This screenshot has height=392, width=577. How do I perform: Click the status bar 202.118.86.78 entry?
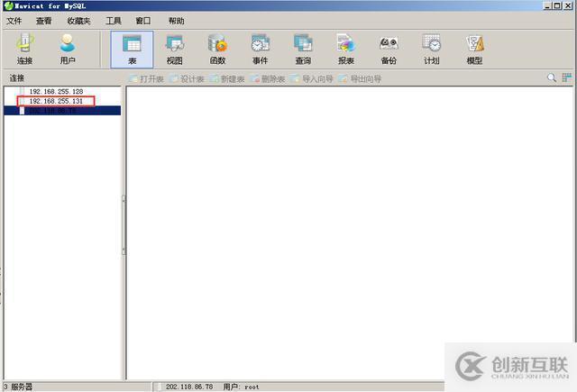(189, 387)
